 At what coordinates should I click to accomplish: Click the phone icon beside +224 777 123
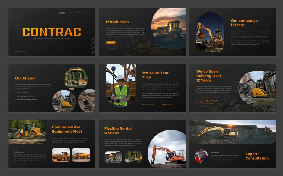click(x=200, y=102)
